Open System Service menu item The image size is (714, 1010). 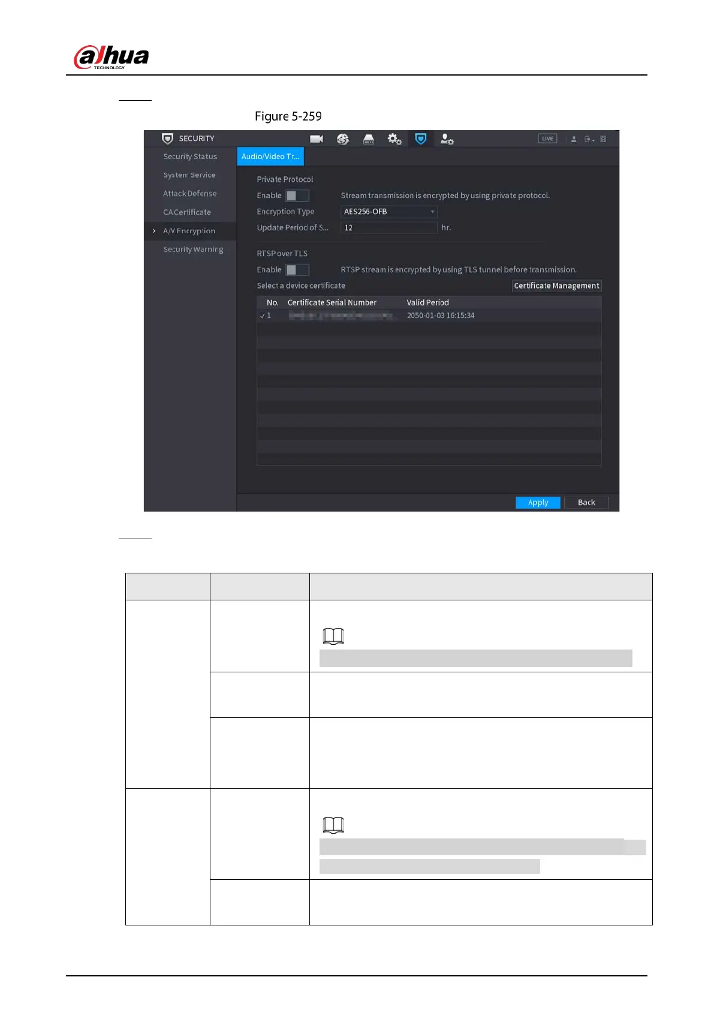(x=189, y=175)
